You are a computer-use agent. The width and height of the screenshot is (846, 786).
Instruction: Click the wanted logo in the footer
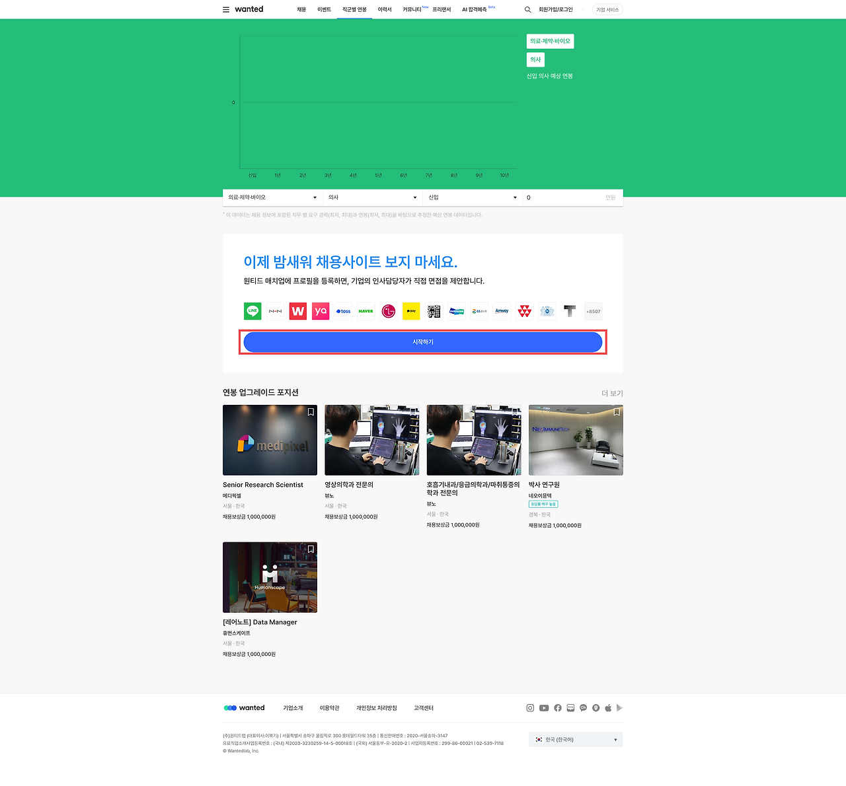point(244,708)
